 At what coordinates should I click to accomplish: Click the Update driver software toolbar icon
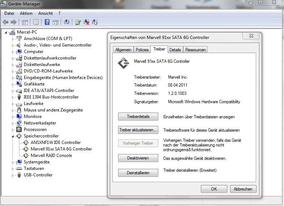[x=78, y=22]
